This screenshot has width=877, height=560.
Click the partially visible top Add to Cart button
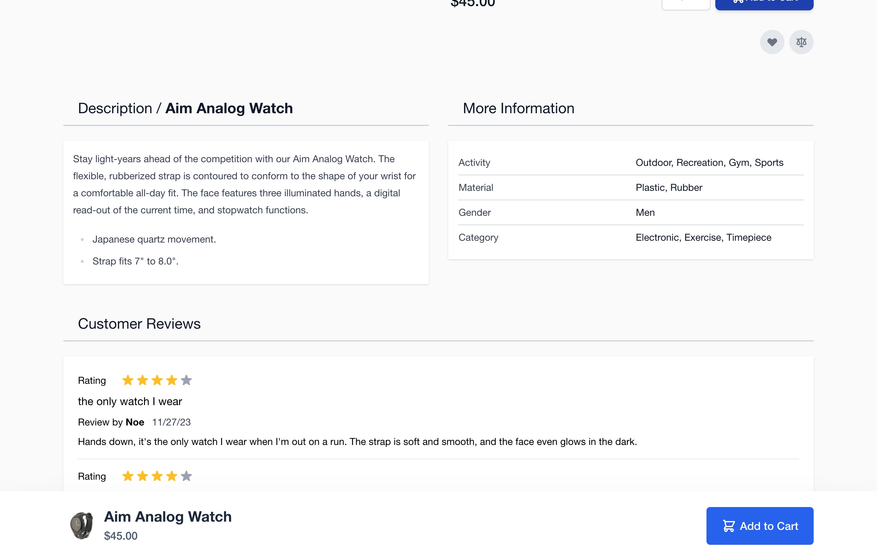point(764,4)
